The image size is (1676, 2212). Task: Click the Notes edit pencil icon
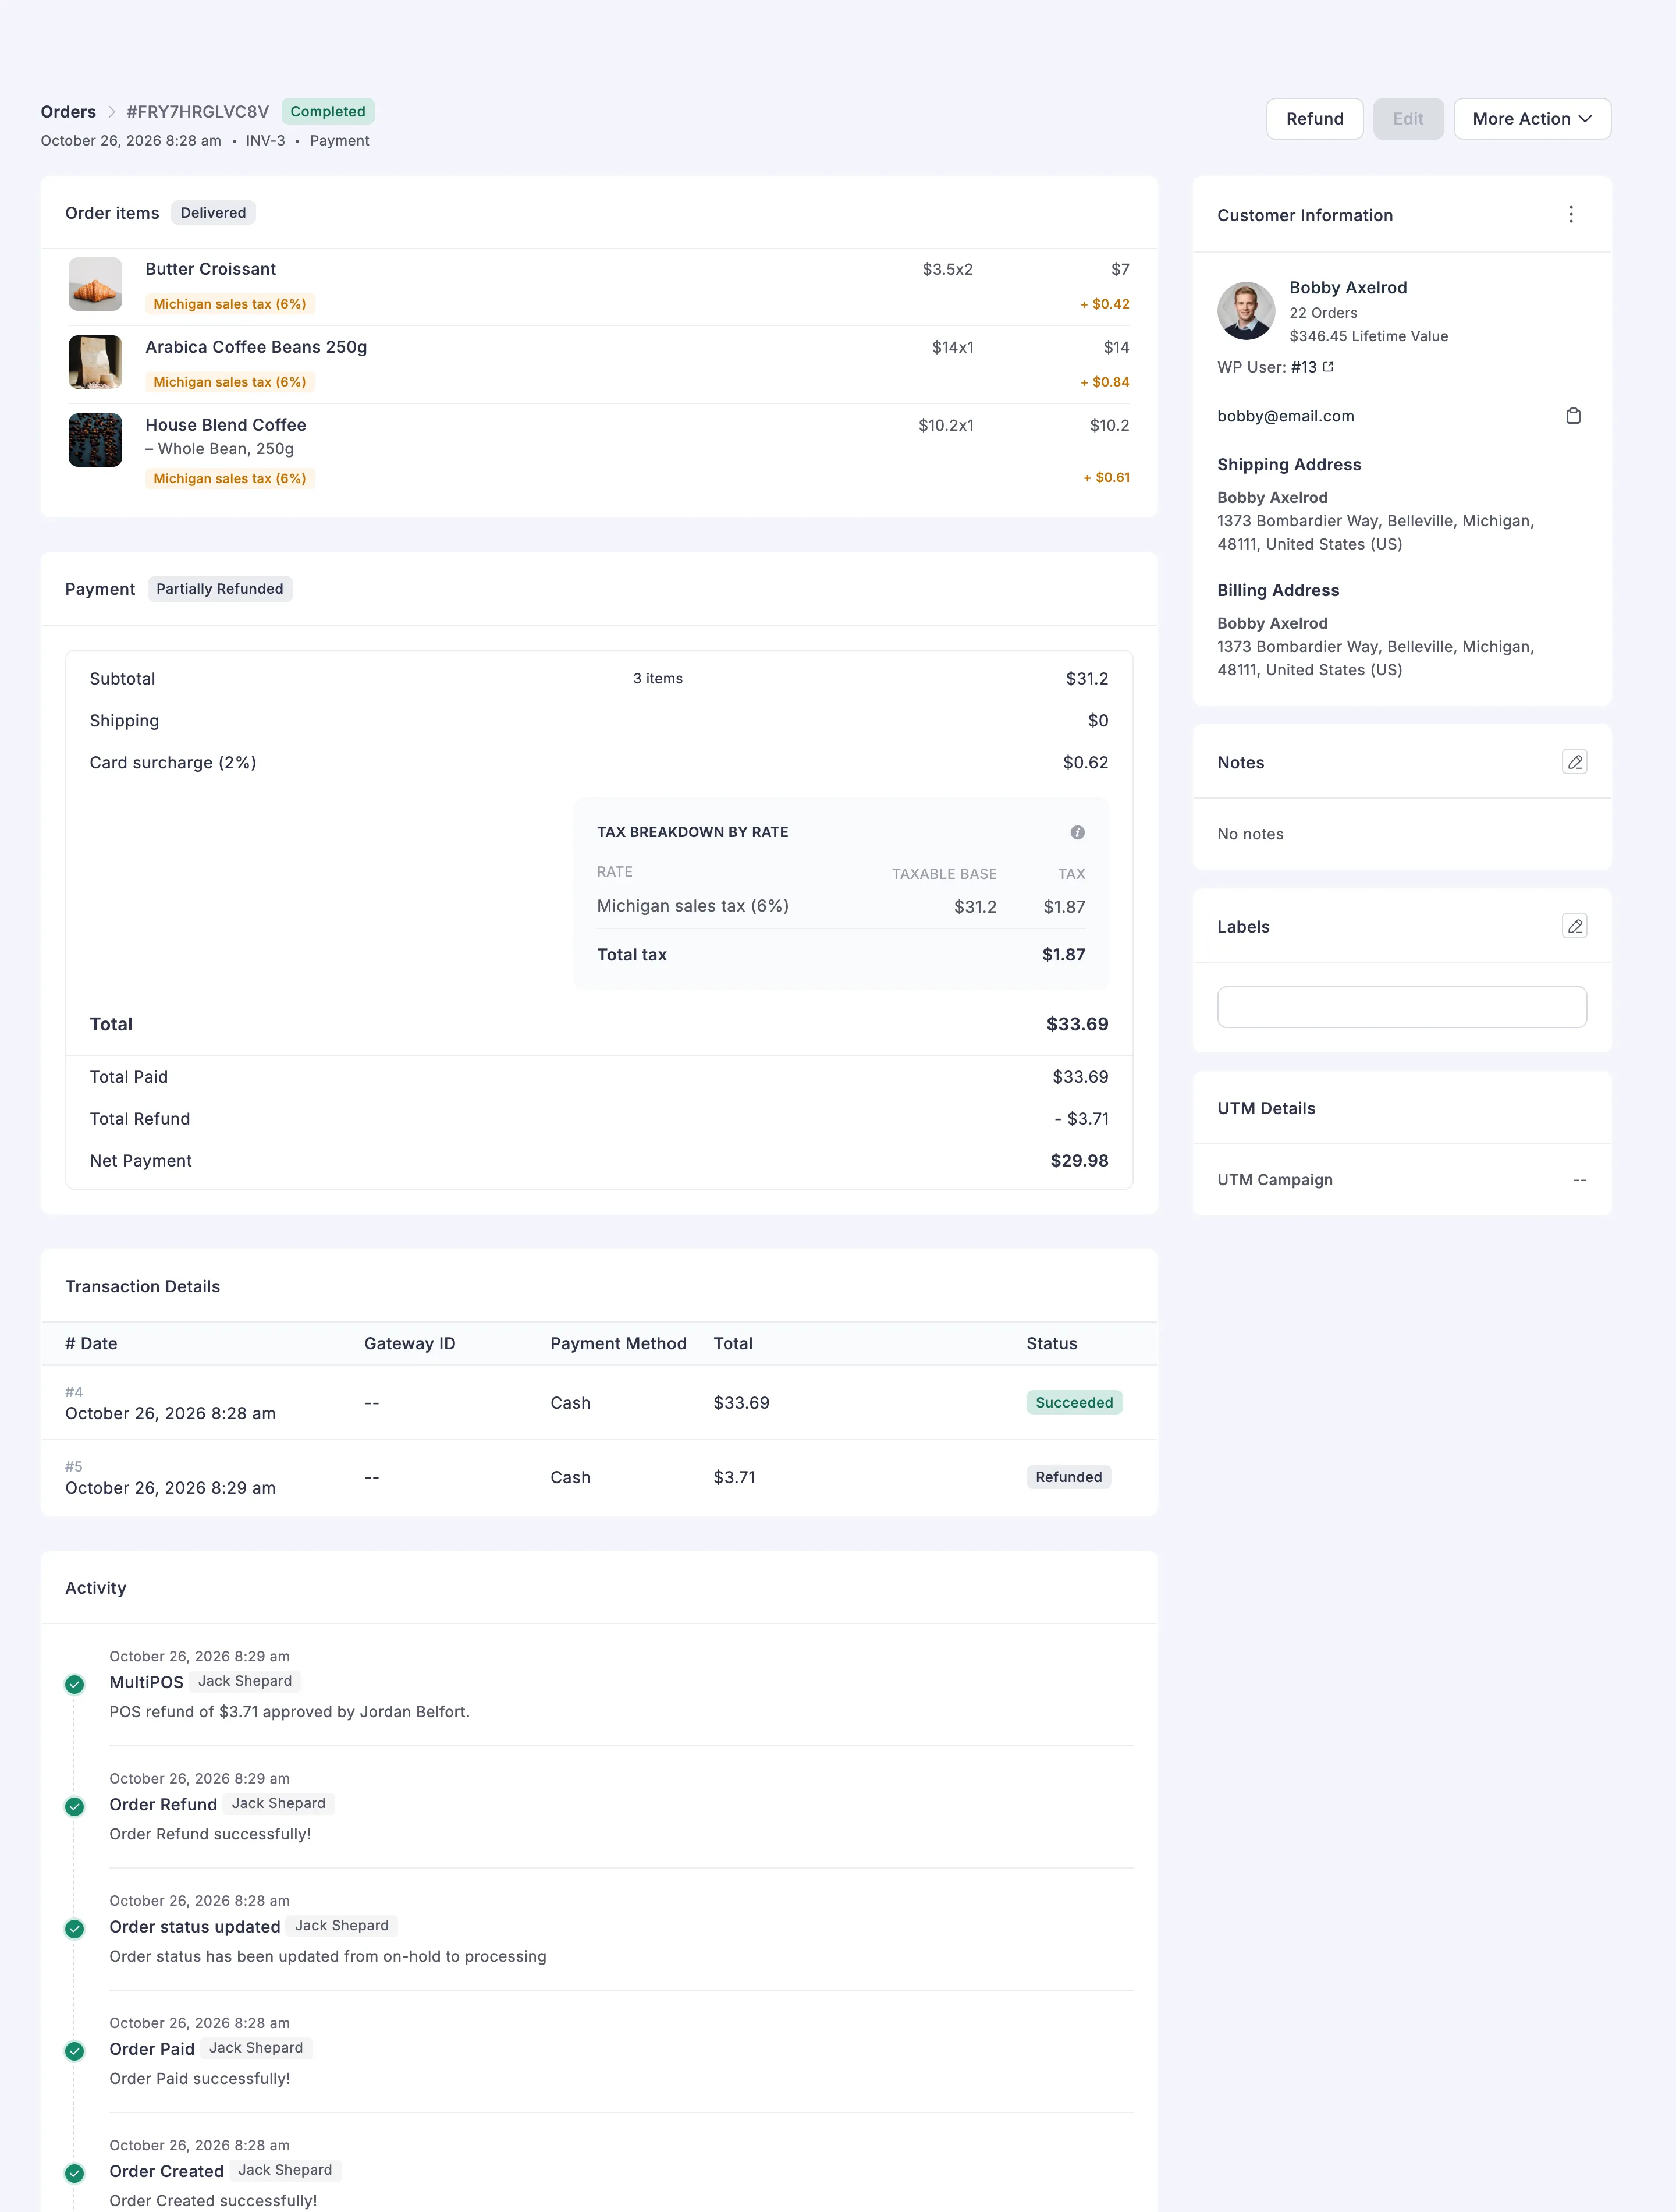pyautogui.click(x=1574, y=762)
